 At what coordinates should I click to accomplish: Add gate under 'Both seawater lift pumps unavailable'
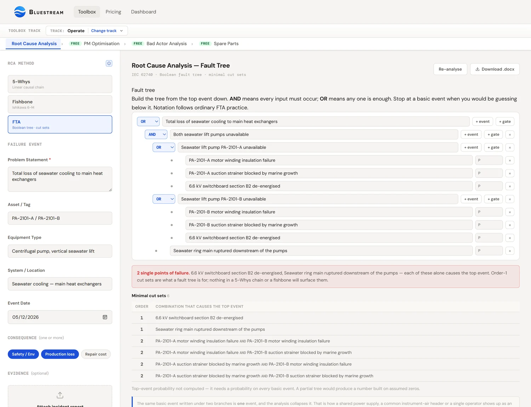click(x=493, y=134)
